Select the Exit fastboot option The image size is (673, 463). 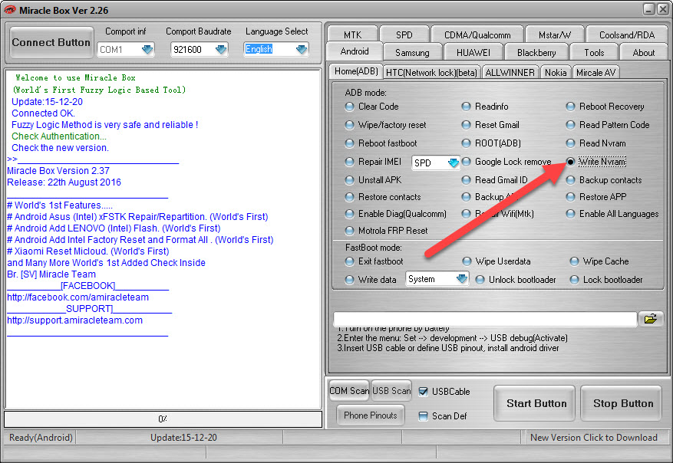point(349,261)
